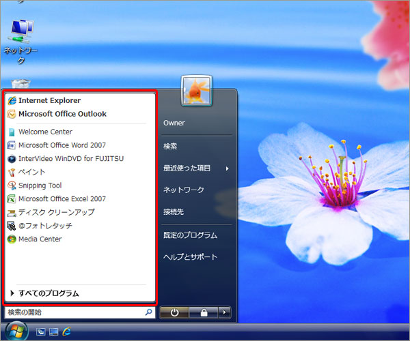
Task: Click the Microsoft Office Excel 2007 label
Action: click(x=62, y=199)
